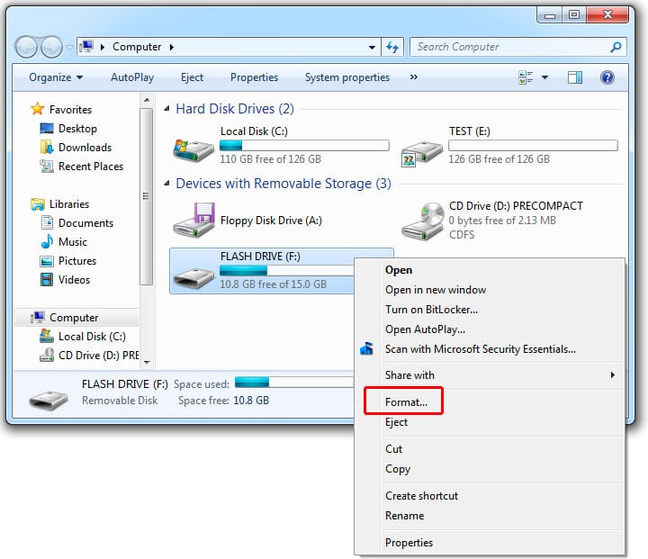Click the Search Computer input field

coord(508,47)
